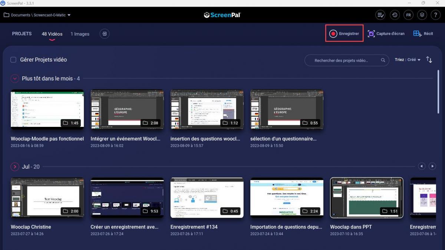
Task: Click the Rechercher des projets vidéo search field
Action: (x=347, y=60)
